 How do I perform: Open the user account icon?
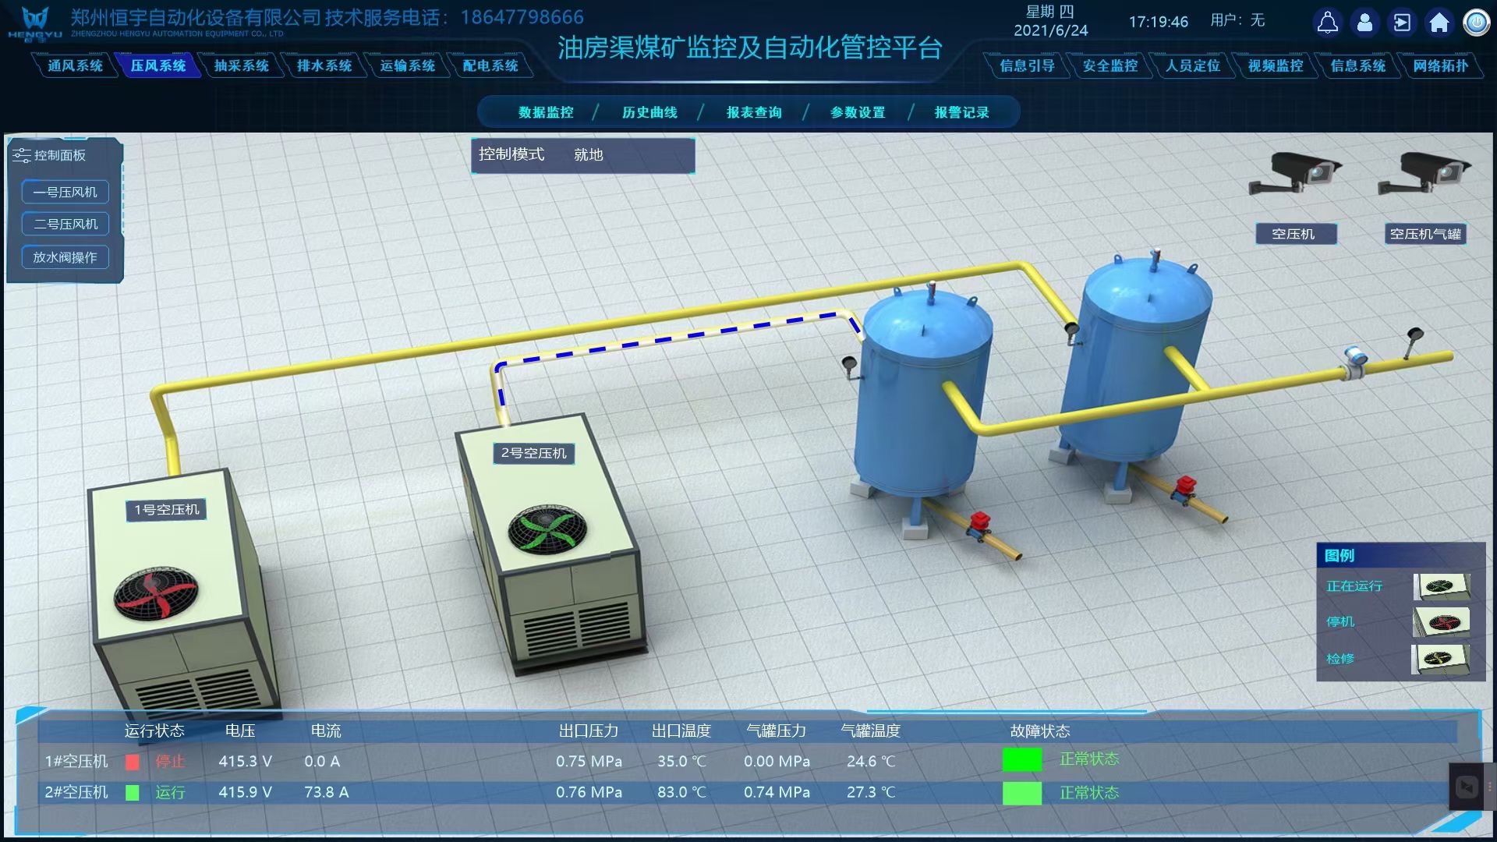pos(1364,23)
